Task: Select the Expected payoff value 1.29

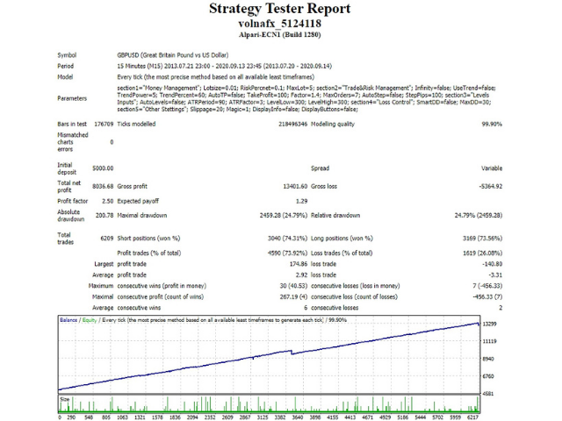Action: pos(302,201)
